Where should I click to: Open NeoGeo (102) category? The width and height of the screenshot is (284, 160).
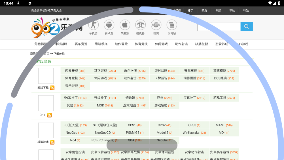point(75,133)
